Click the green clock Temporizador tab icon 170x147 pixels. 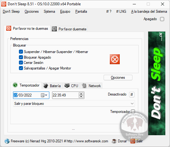[15, 85]
